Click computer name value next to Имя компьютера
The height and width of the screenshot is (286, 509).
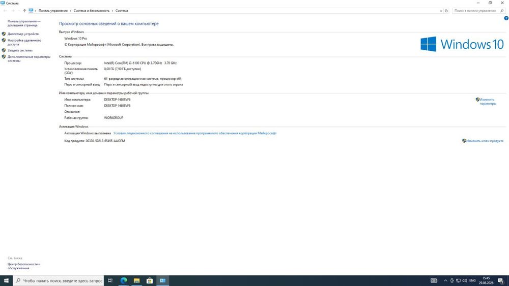[117, 100]
